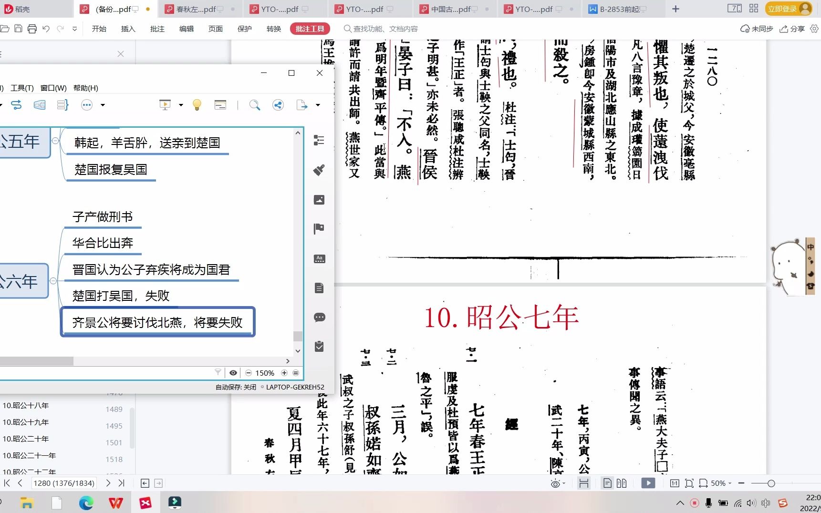Add a summary bracket in XMind toolbar
This screenshot has height=513, width=821.
tap(62, 105)
